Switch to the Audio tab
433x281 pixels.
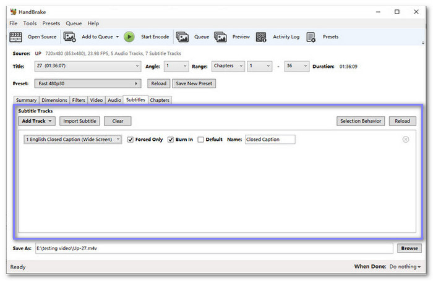pyautogui.click(x=114, y=100)
